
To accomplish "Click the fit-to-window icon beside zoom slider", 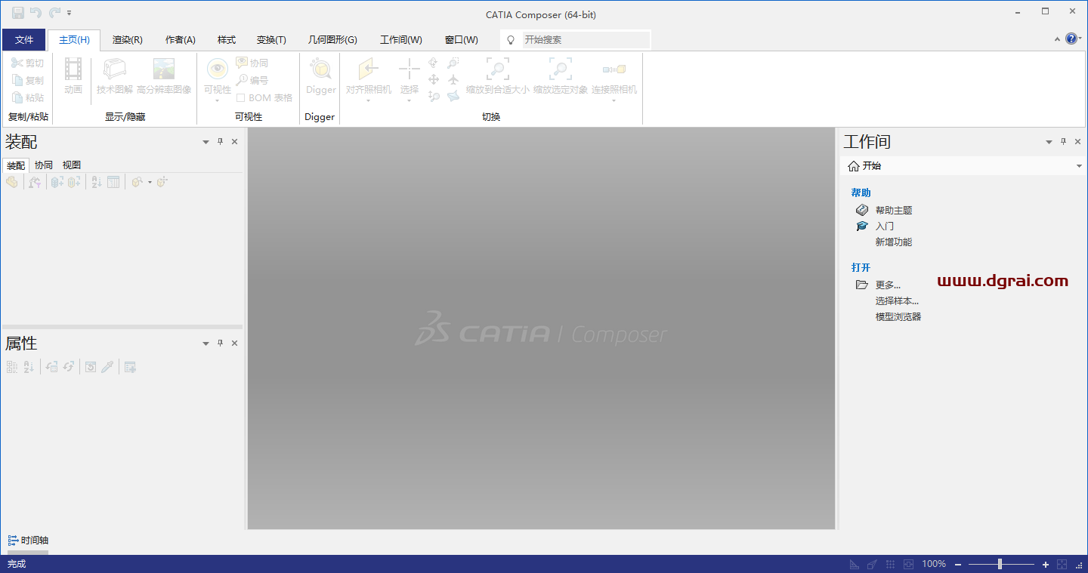I will point(1062,564).
